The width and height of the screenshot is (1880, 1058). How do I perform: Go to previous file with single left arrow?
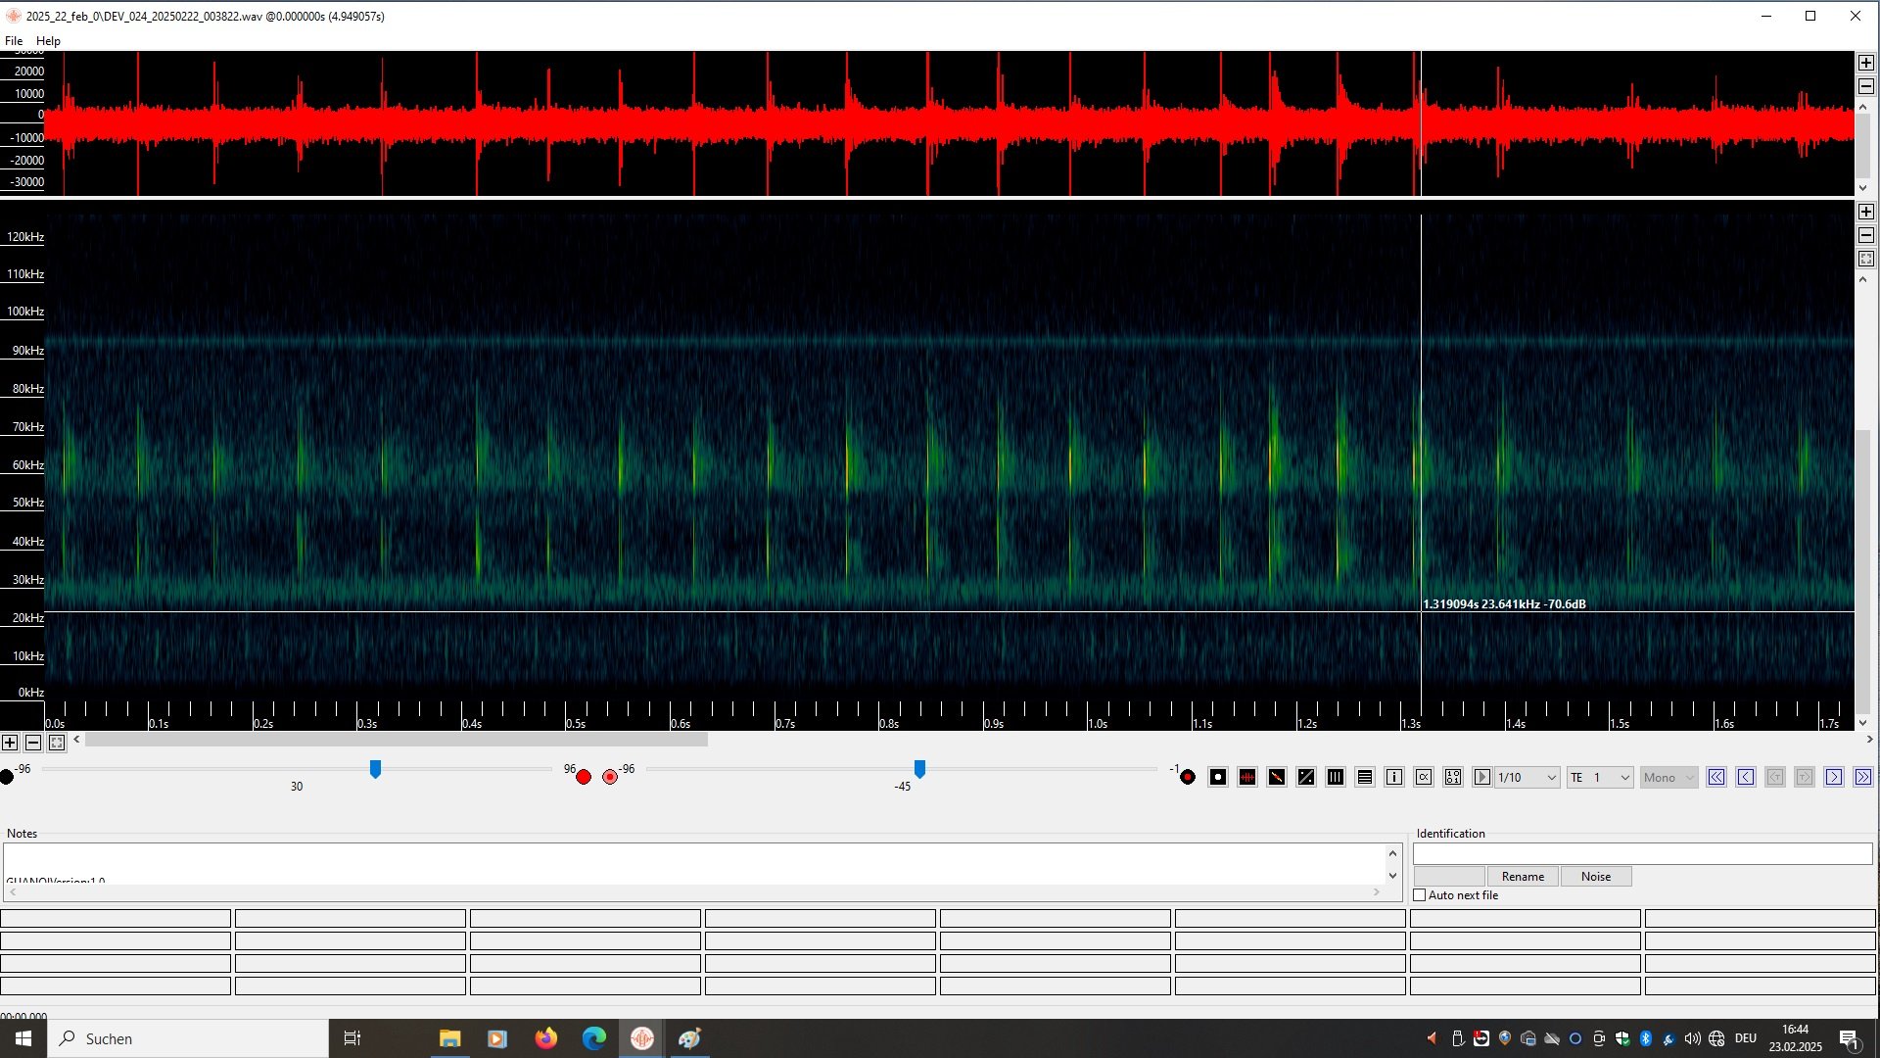pos(1745,777)
